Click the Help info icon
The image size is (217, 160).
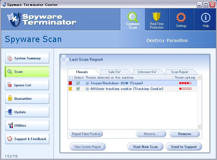click(x=206, y=18)
